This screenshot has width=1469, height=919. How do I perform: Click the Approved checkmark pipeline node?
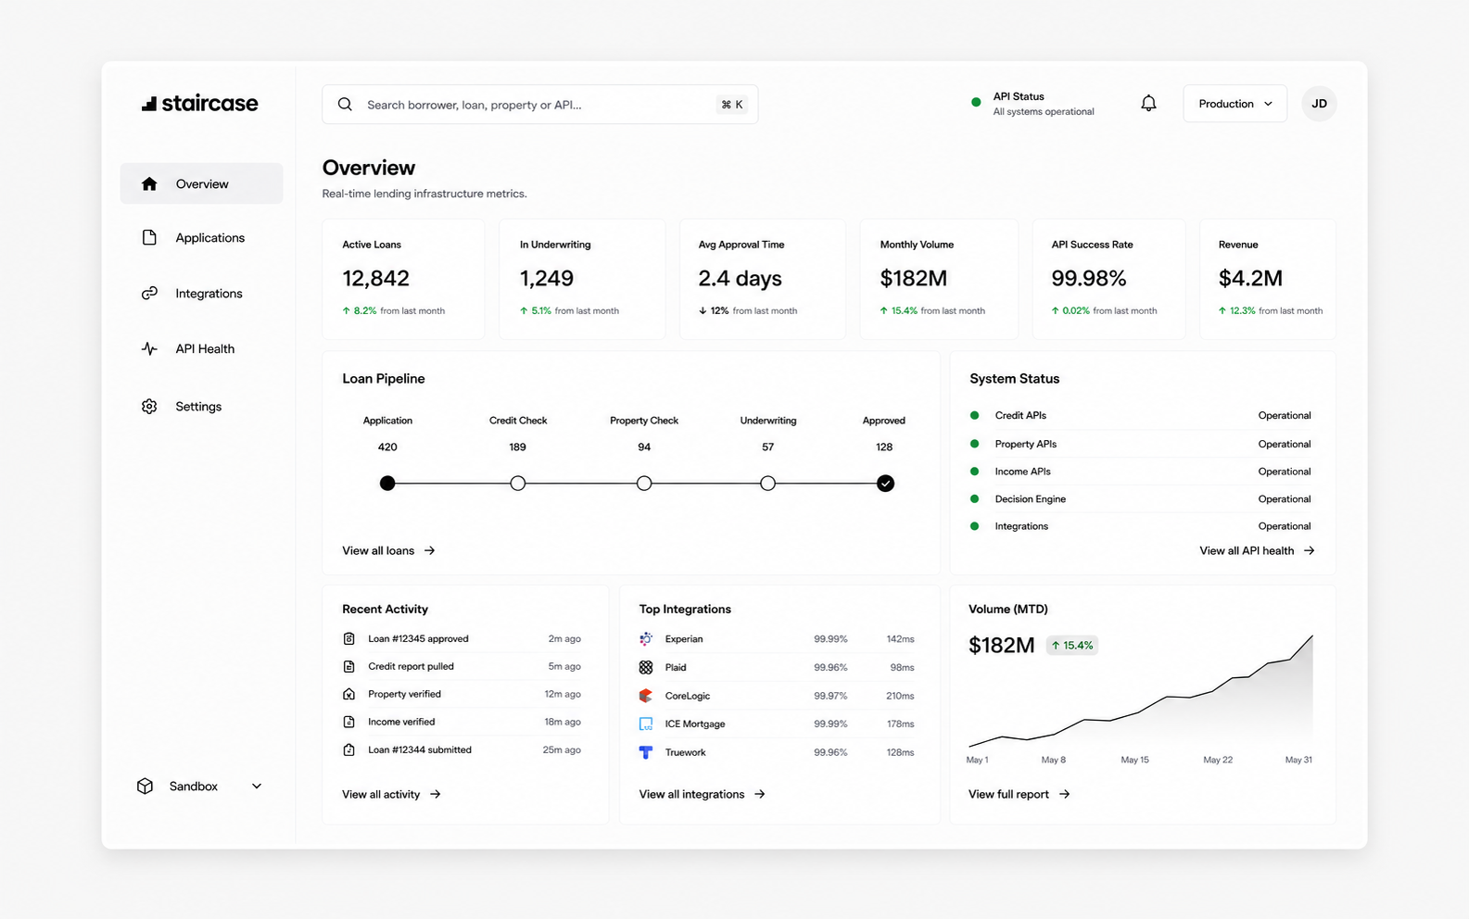click(886, 483)
